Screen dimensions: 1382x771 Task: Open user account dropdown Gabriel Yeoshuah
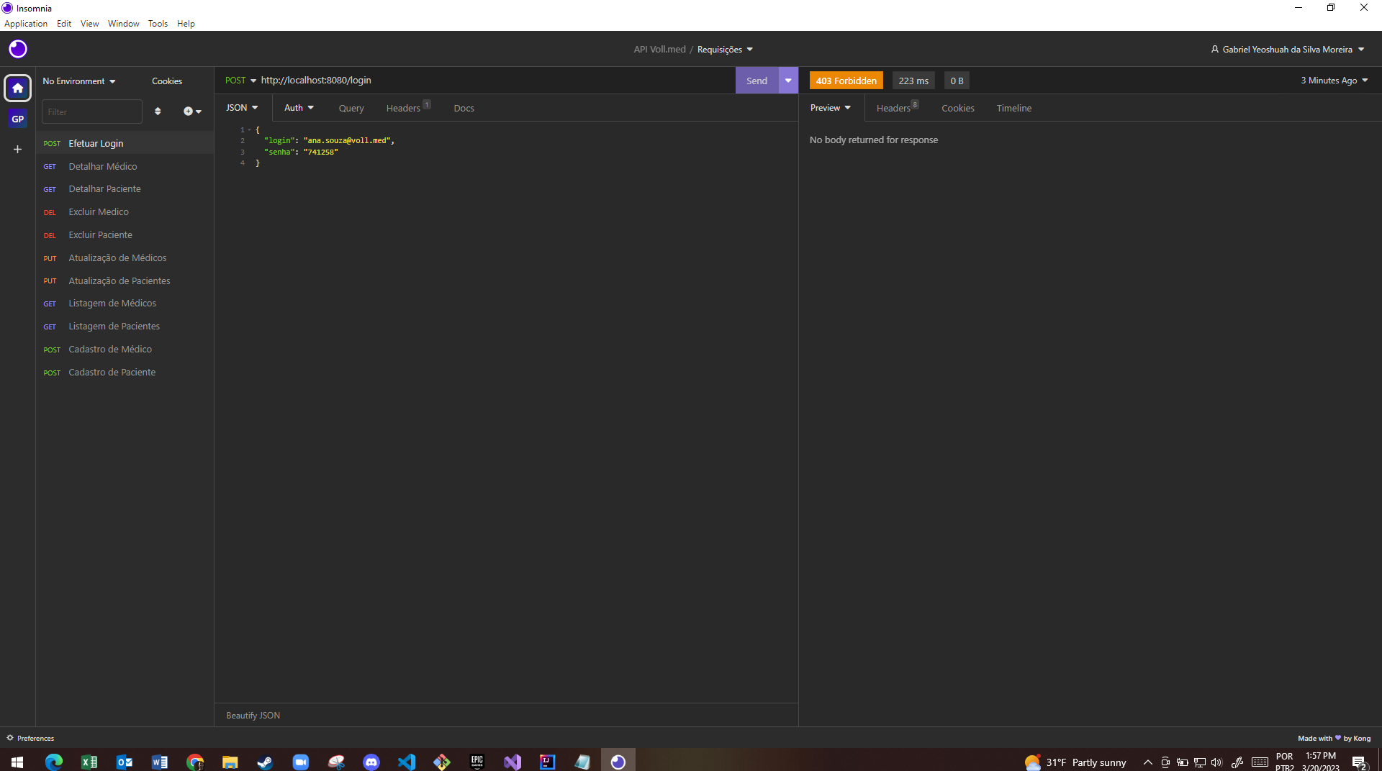tap(1288, 50)
